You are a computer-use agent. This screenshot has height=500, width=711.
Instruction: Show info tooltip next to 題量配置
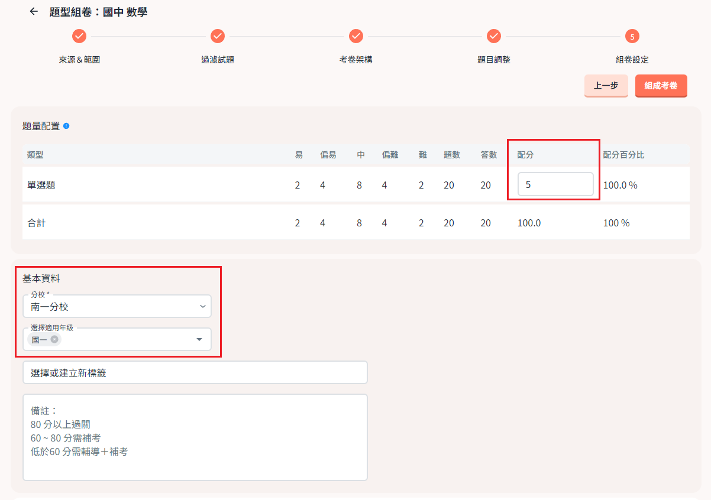pyautogui.click(x=66, y=126)
